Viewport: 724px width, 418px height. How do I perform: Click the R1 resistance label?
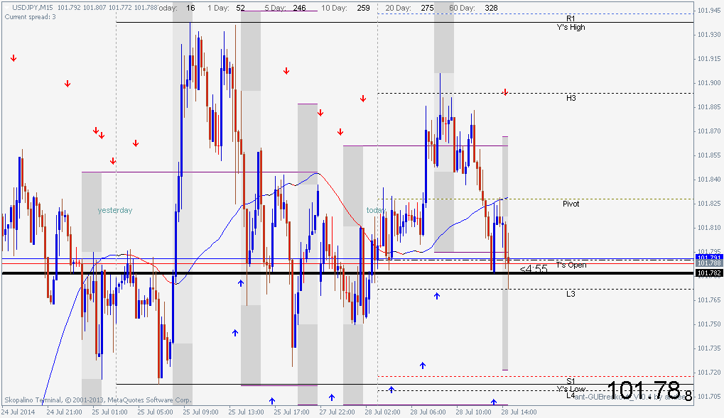(571, 18)
